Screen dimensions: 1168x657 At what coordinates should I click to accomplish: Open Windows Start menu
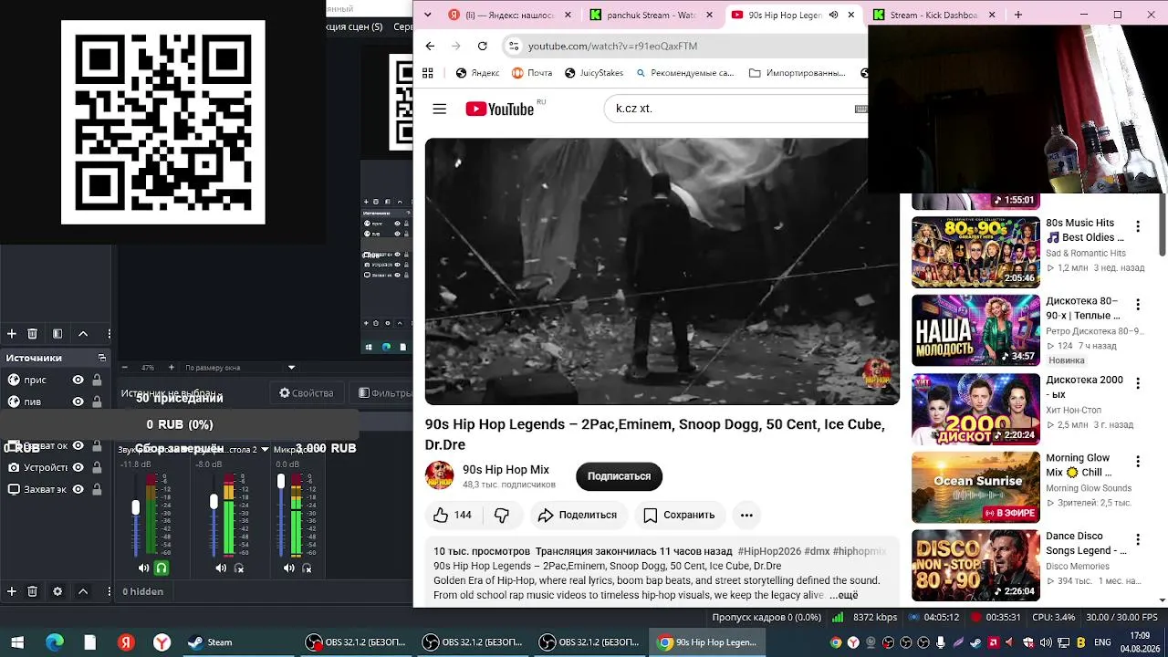click(x=16, y=642)
